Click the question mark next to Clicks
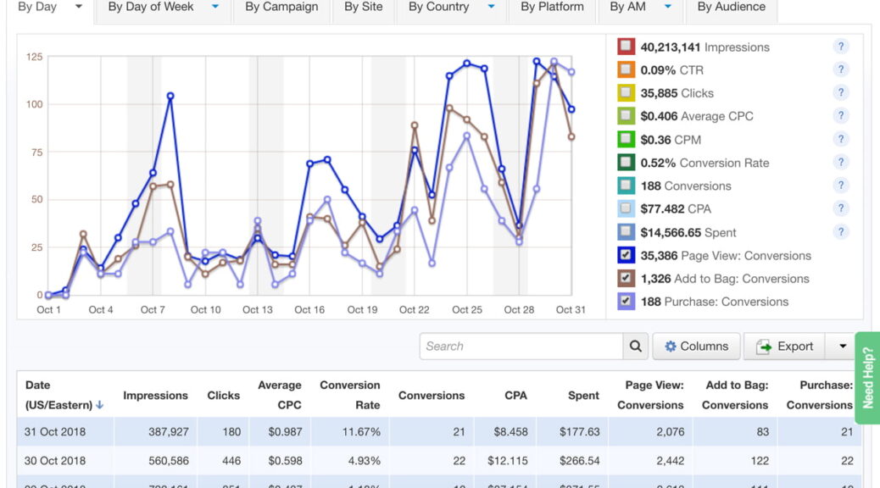 pyautogui.click(x=840, y=92)
